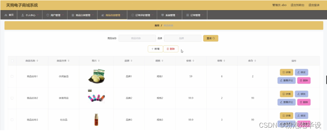Screen dimensions: 327x132
Task: Click 管理员 abo in the header
Action: point(279,5)
